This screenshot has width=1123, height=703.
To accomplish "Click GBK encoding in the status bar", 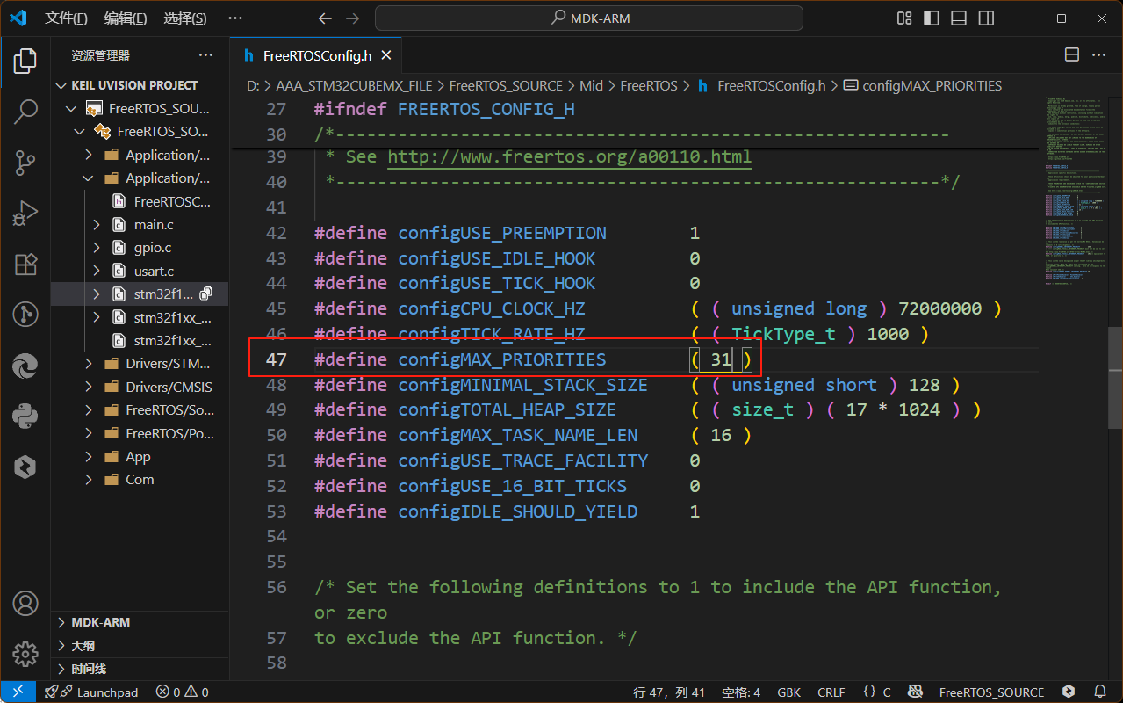I will tap(789, 692).
